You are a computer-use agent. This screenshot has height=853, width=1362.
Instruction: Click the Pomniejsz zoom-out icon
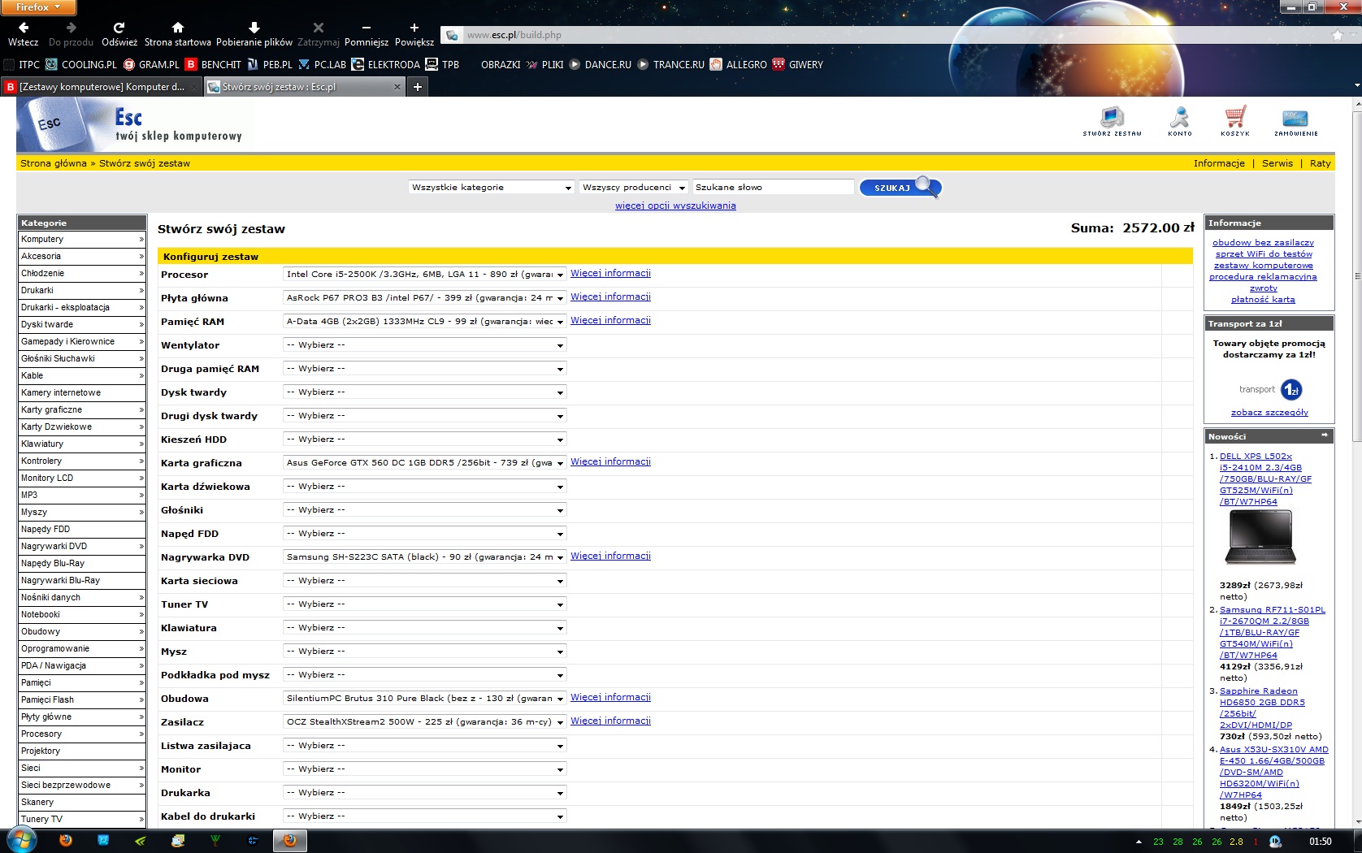[x=367, y=28]
